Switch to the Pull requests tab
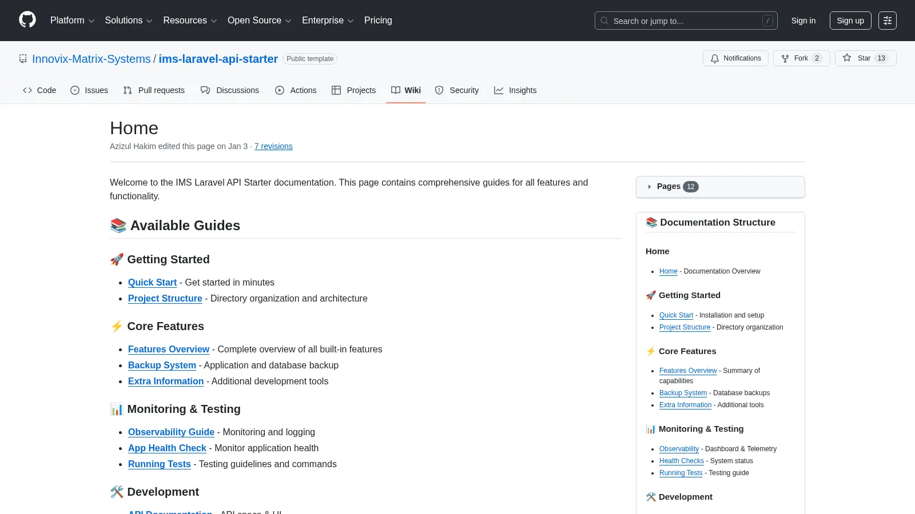 click(154, 90)
